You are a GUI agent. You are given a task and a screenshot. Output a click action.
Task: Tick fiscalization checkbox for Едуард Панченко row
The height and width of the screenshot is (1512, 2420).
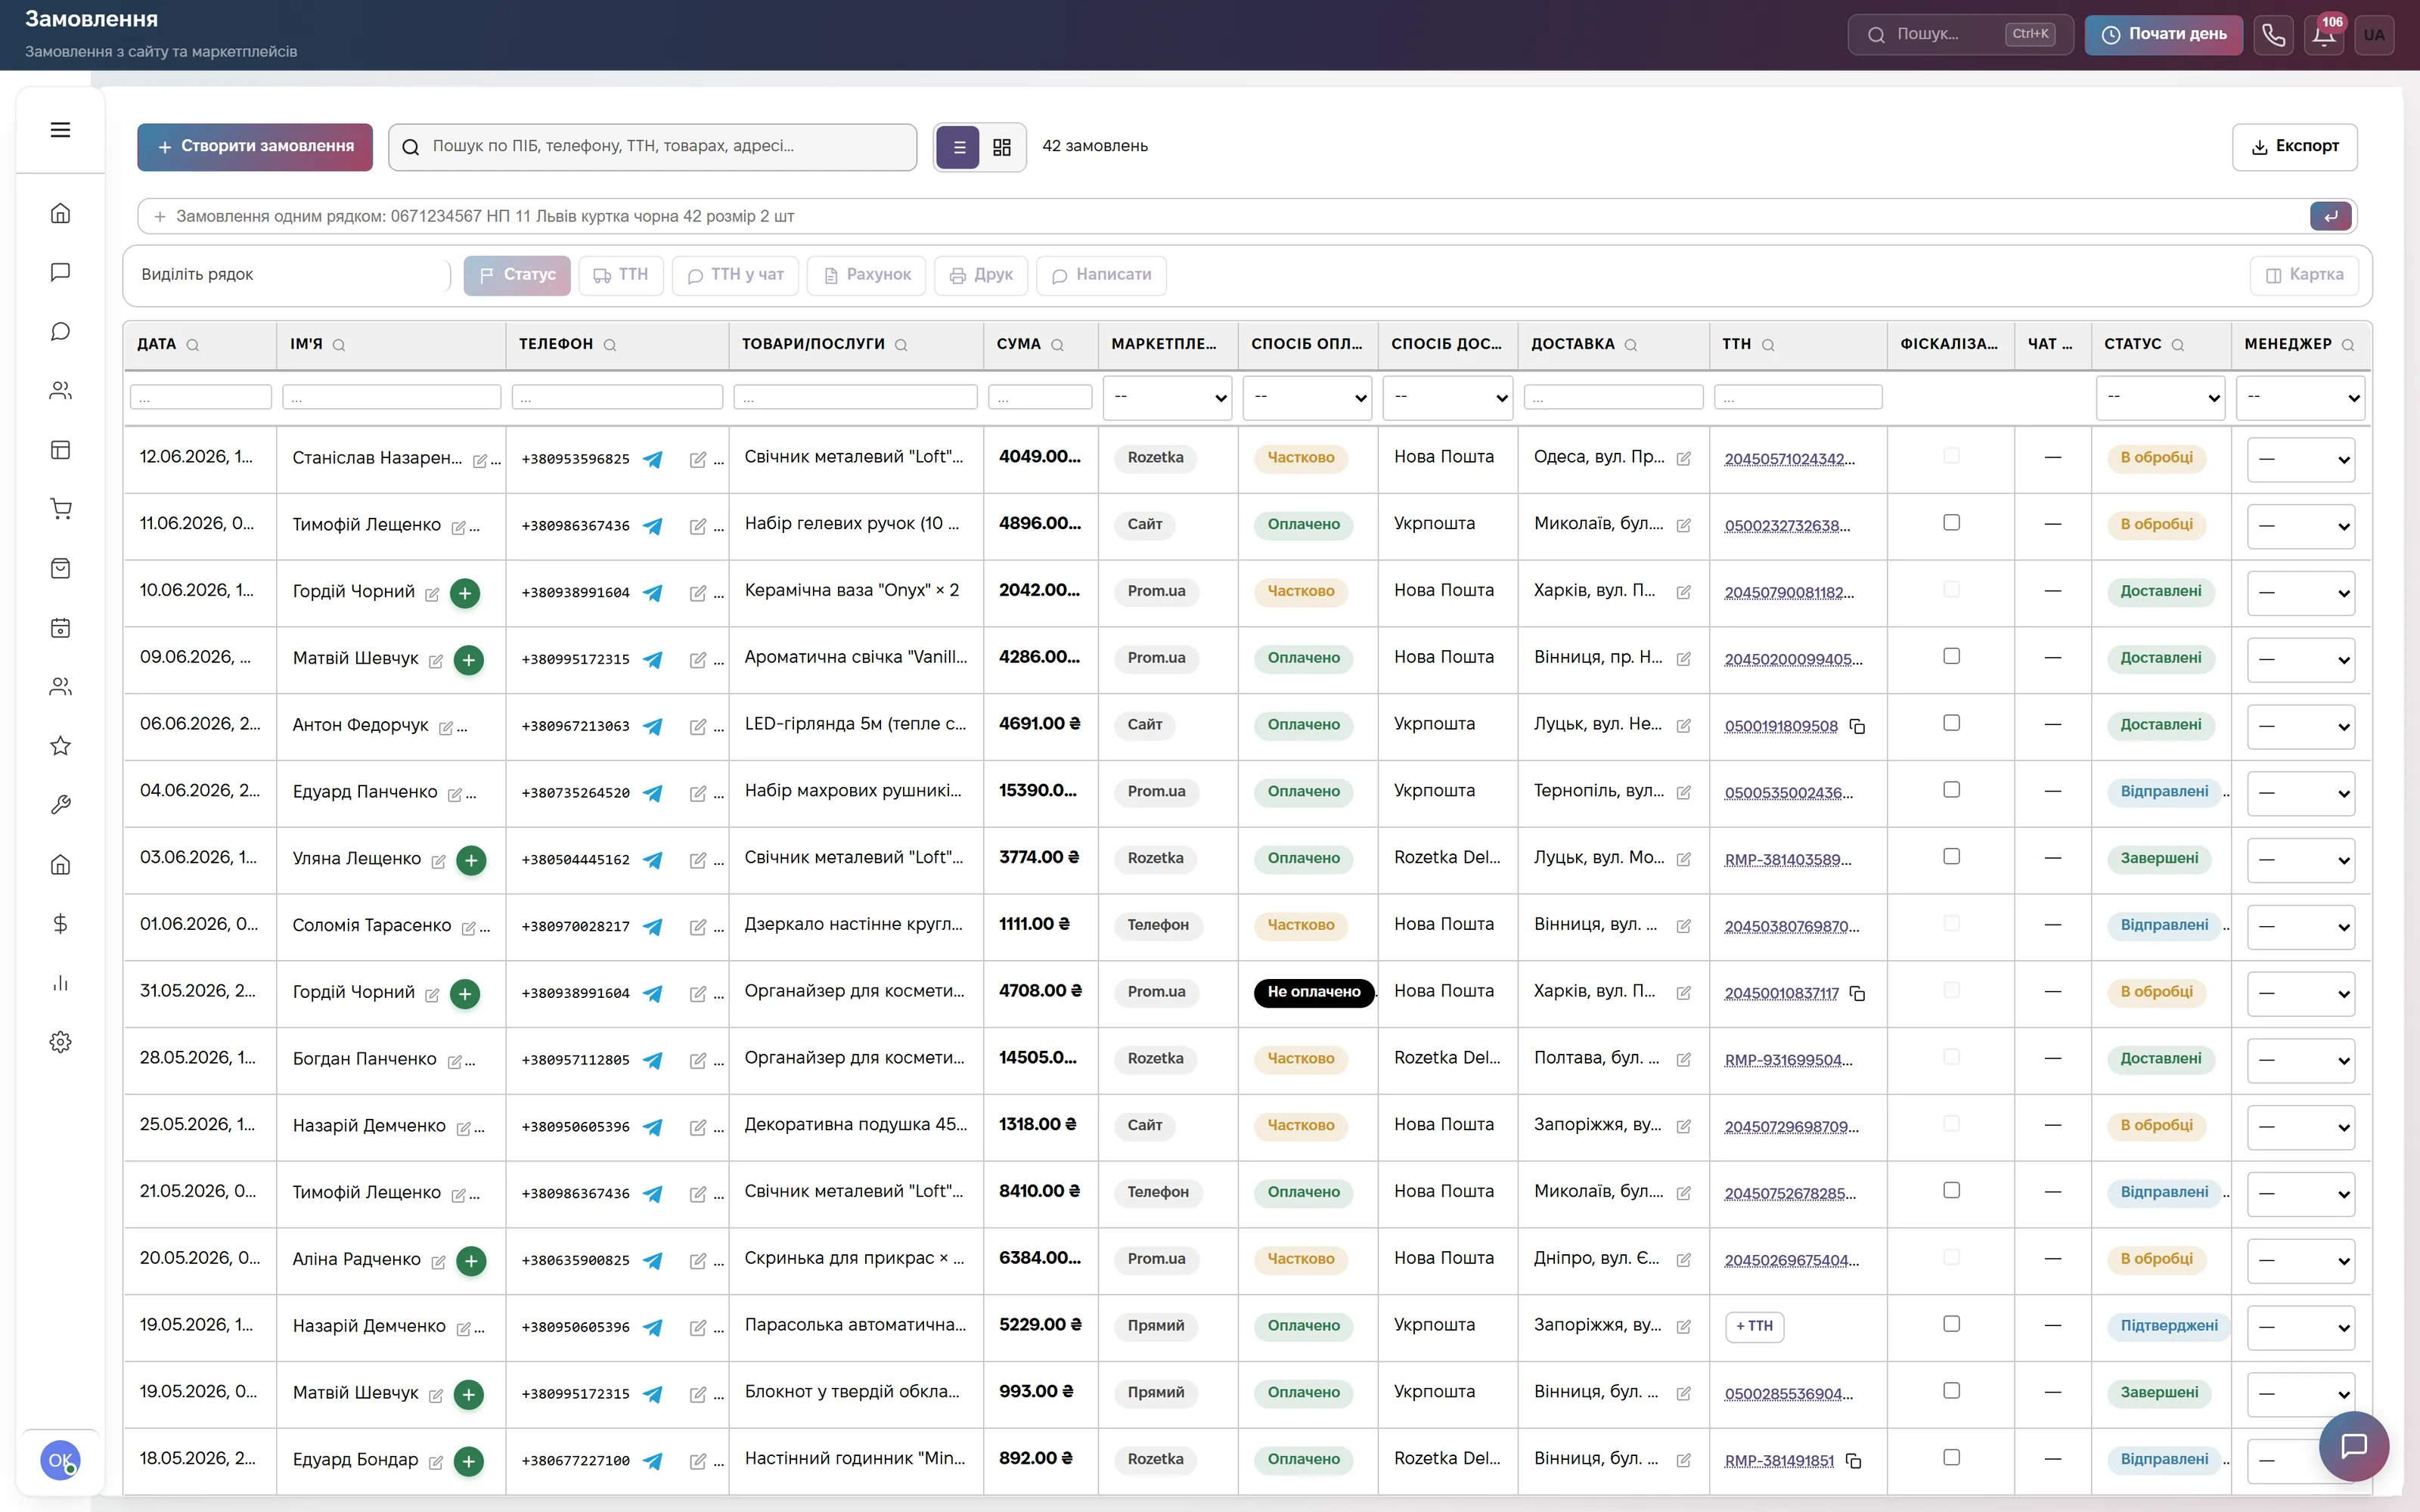click(1951, 790)
